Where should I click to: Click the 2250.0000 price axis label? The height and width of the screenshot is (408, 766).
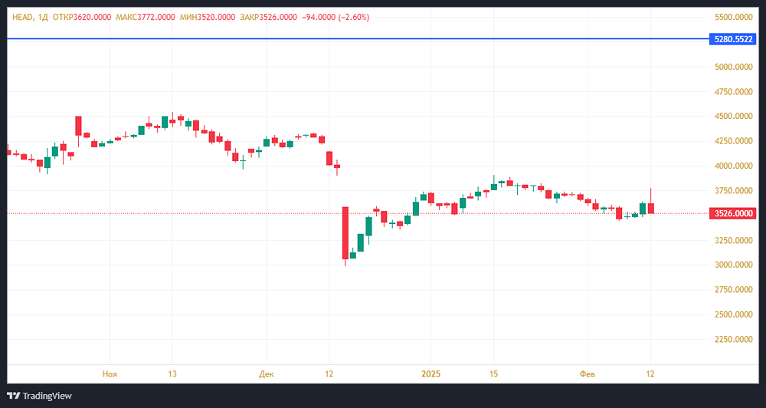click(733, 339)
